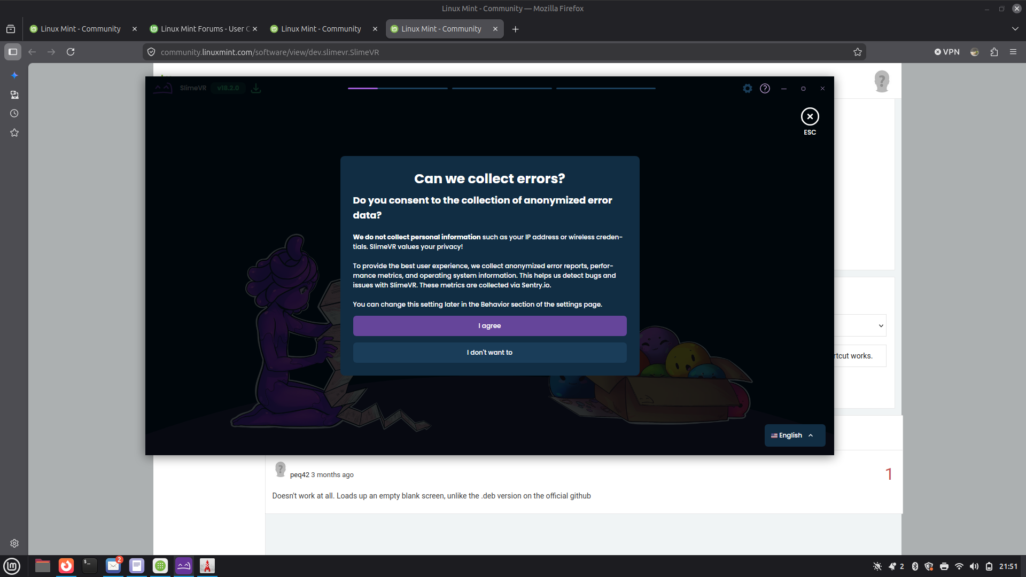The height and width of the screenshot is (577, 1026).
Task: Click the SlimeVR logo in the app header
Action: [163, 88]
